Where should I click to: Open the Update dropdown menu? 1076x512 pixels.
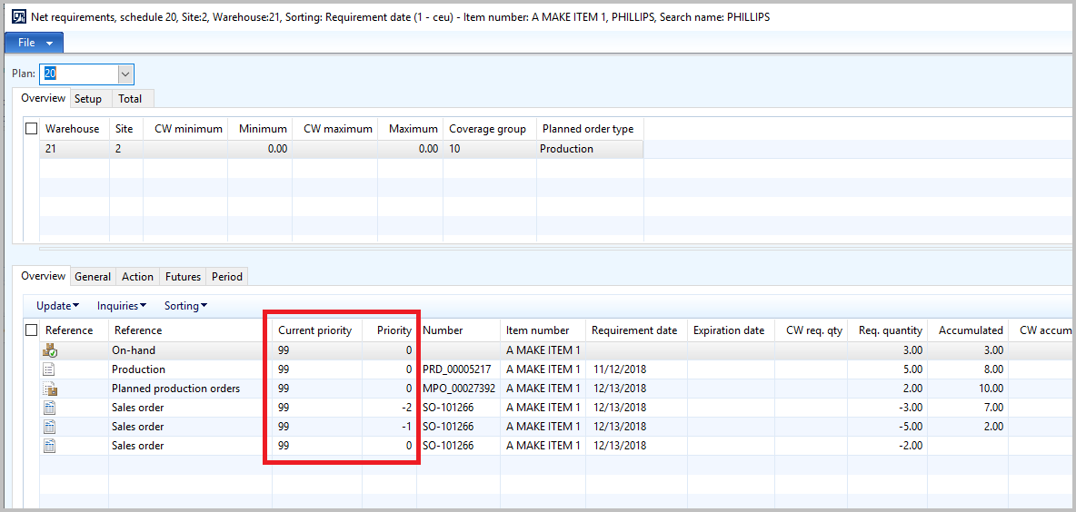[57, 306]
